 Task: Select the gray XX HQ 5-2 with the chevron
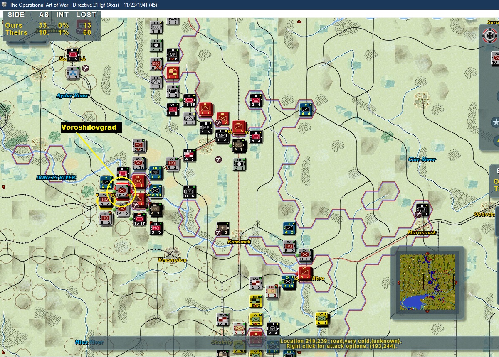pos(139,146)
